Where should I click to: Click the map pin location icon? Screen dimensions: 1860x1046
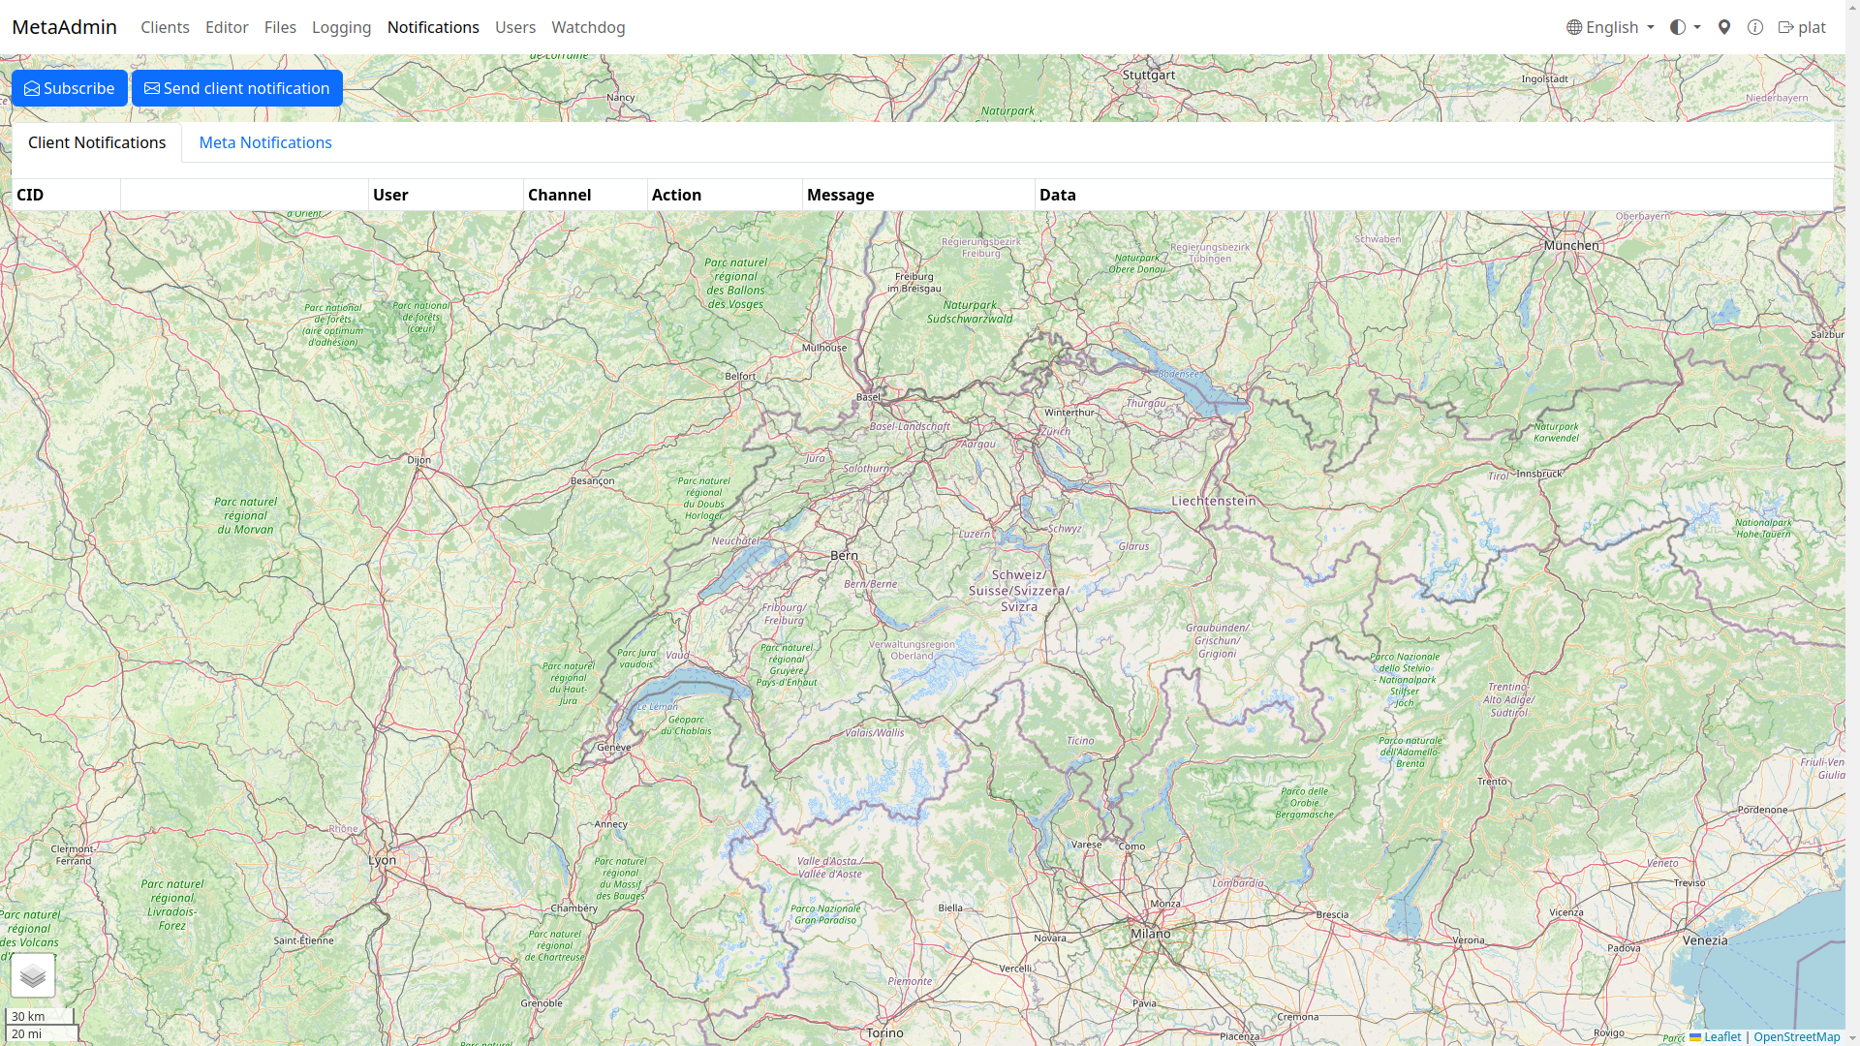(x=1724, y=27)
